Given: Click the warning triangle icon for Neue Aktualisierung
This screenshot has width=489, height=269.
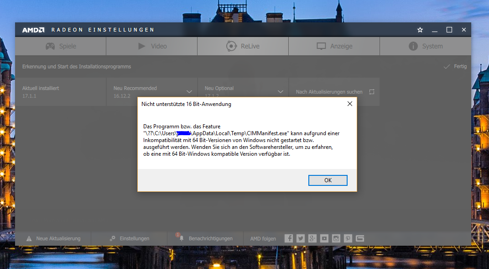Looking at the screenshot, I should (29, 238).
